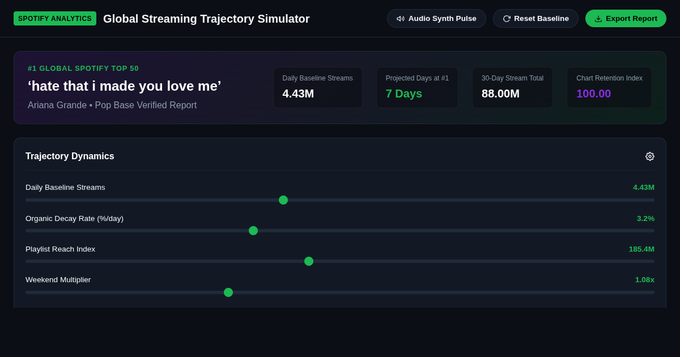Select the Chart Retention Index card
This screenshot has width=680, height=357.
[x=609, y=88]
